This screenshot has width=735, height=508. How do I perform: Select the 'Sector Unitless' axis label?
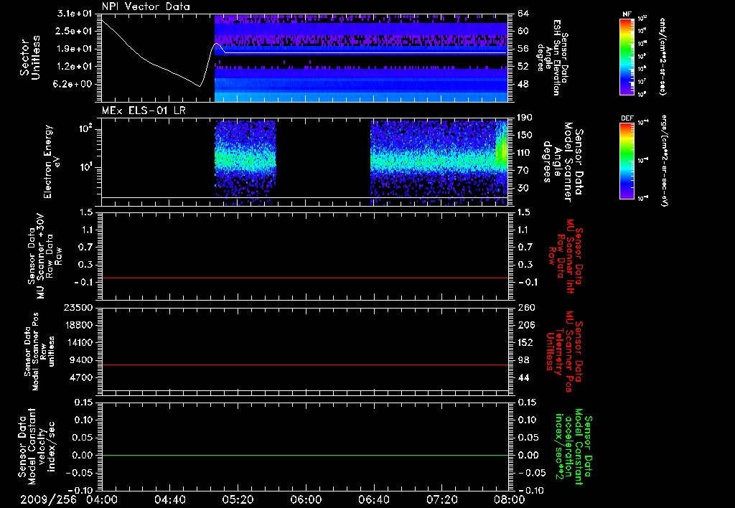pyautogui.click(x=30, y=57)
